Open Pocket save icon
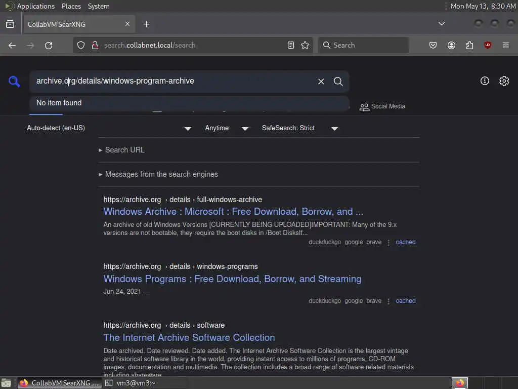The image size is (518, 389). click(433, 45)
